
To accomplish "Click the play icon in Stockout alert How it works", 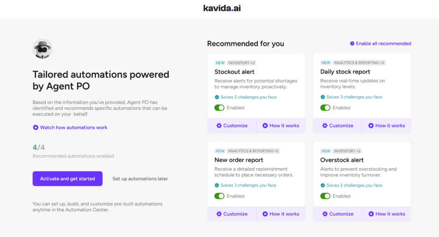I will (x=265, y=126).
